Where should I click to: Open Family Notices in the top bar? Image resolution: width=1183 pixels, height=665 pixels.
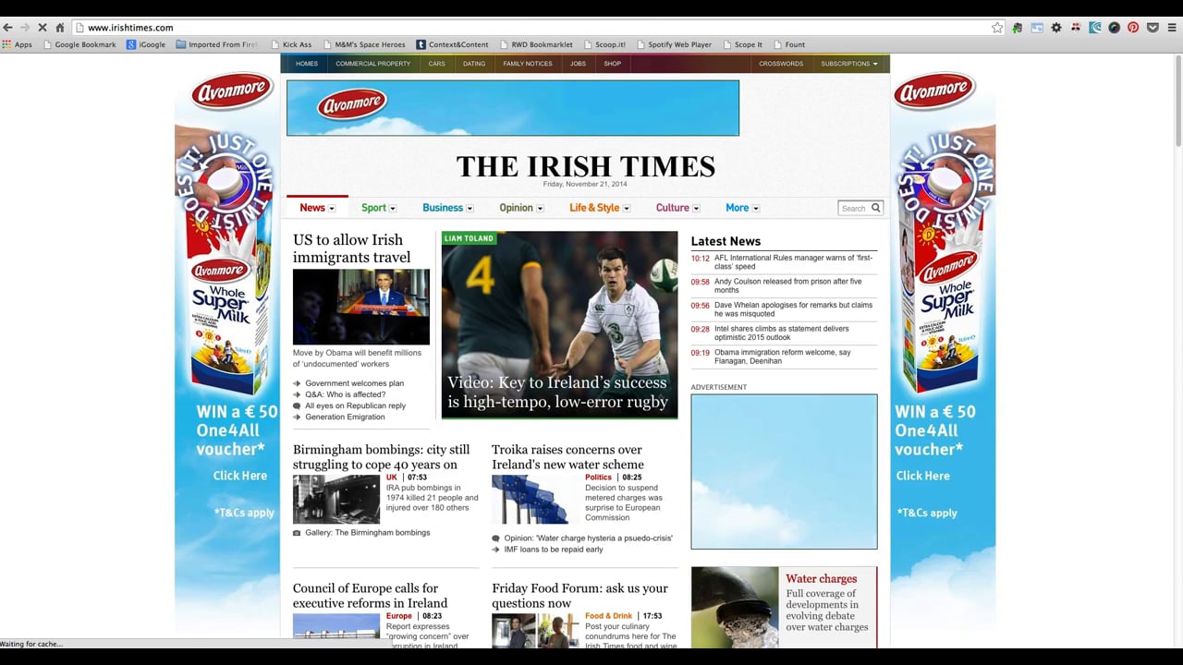click(x=528, y=64)
